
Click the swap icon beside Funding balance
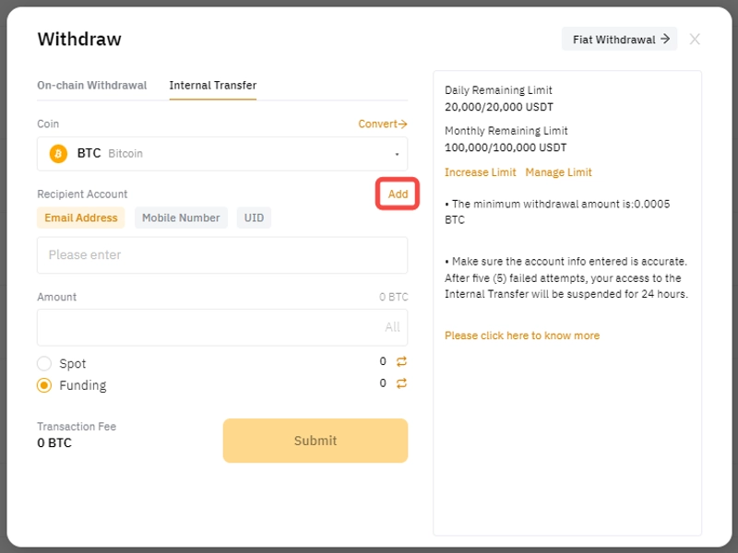tap(401, 383)
